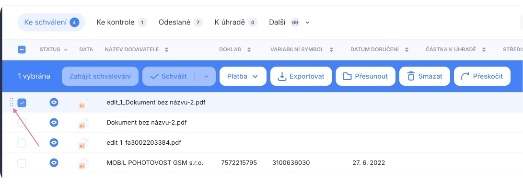Open the Status column filter chevron
Image resolution: width=523 pixels, height=185 pixels.
(66, 50)
